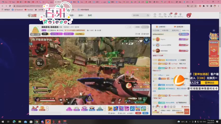Click the orange send button in the chat

[x=187, y=112]
